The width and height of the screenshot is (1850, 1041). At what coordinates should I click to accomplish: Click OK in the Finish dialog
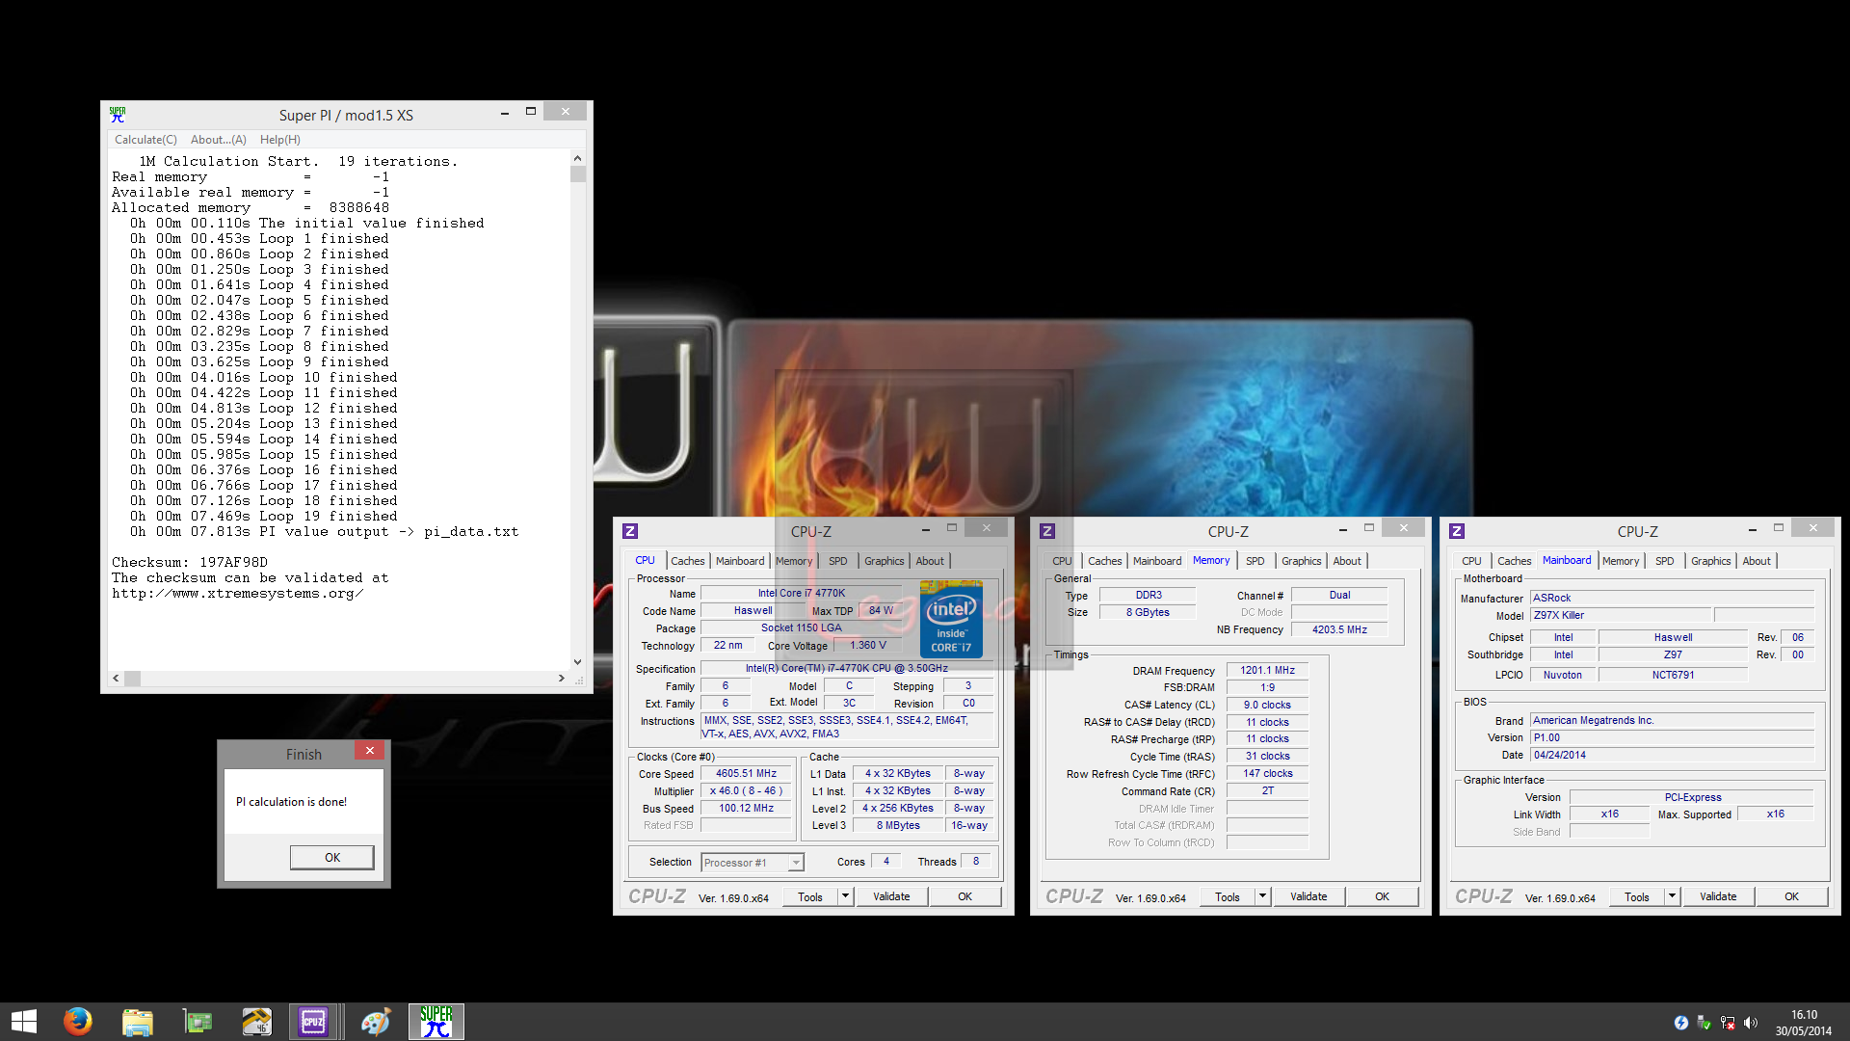coord(332,857)
